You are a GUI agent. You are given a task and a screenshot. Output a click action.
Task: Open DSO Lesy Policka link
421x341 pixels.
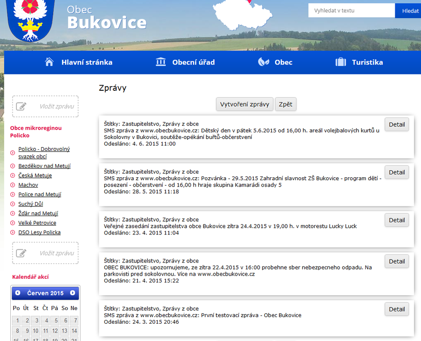tap(39, 232)
